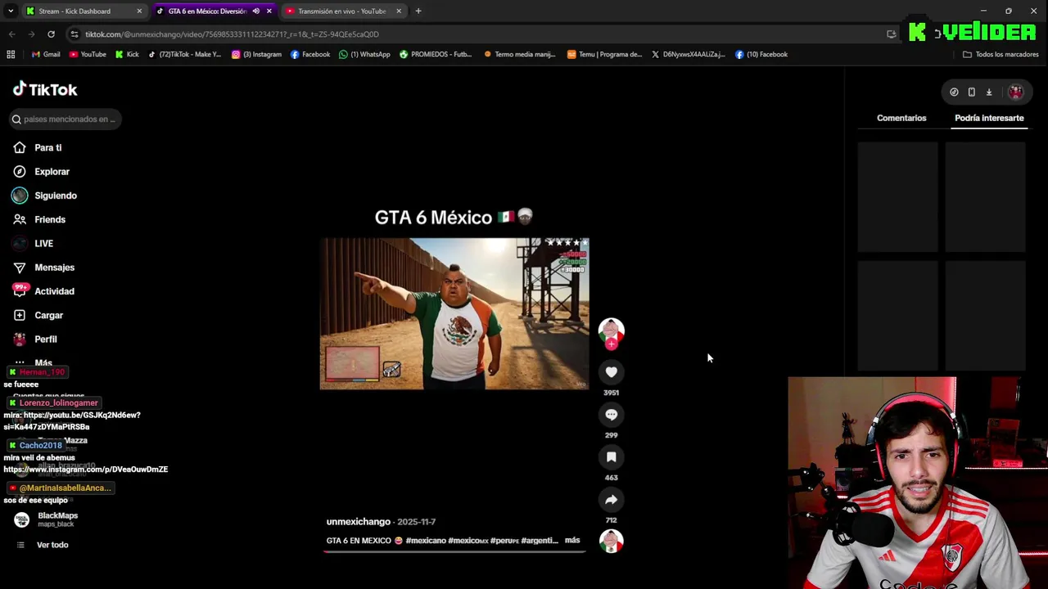
Task: Open the unmexichango username link
Action: [x=358, y=522]
